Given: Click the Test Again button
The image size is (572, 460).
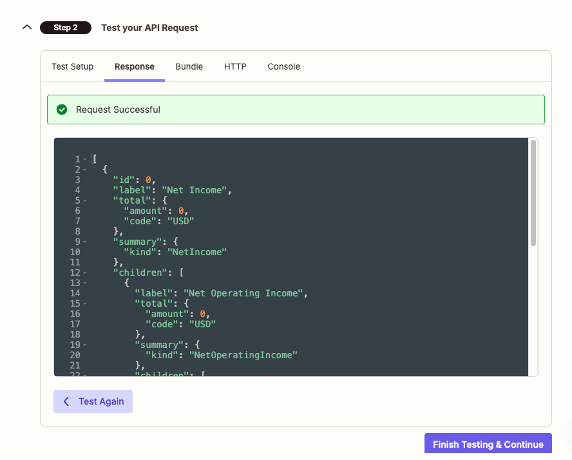Looking at the screenshot, I should click(93, 401).
